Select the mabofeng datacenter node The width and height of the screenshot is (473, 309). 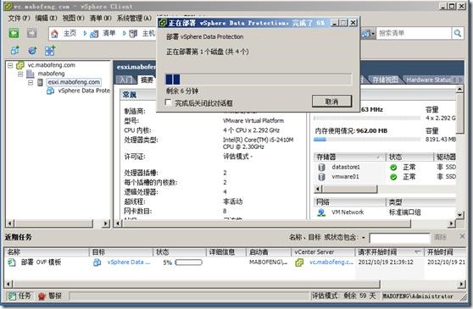(x=51, y=74)
